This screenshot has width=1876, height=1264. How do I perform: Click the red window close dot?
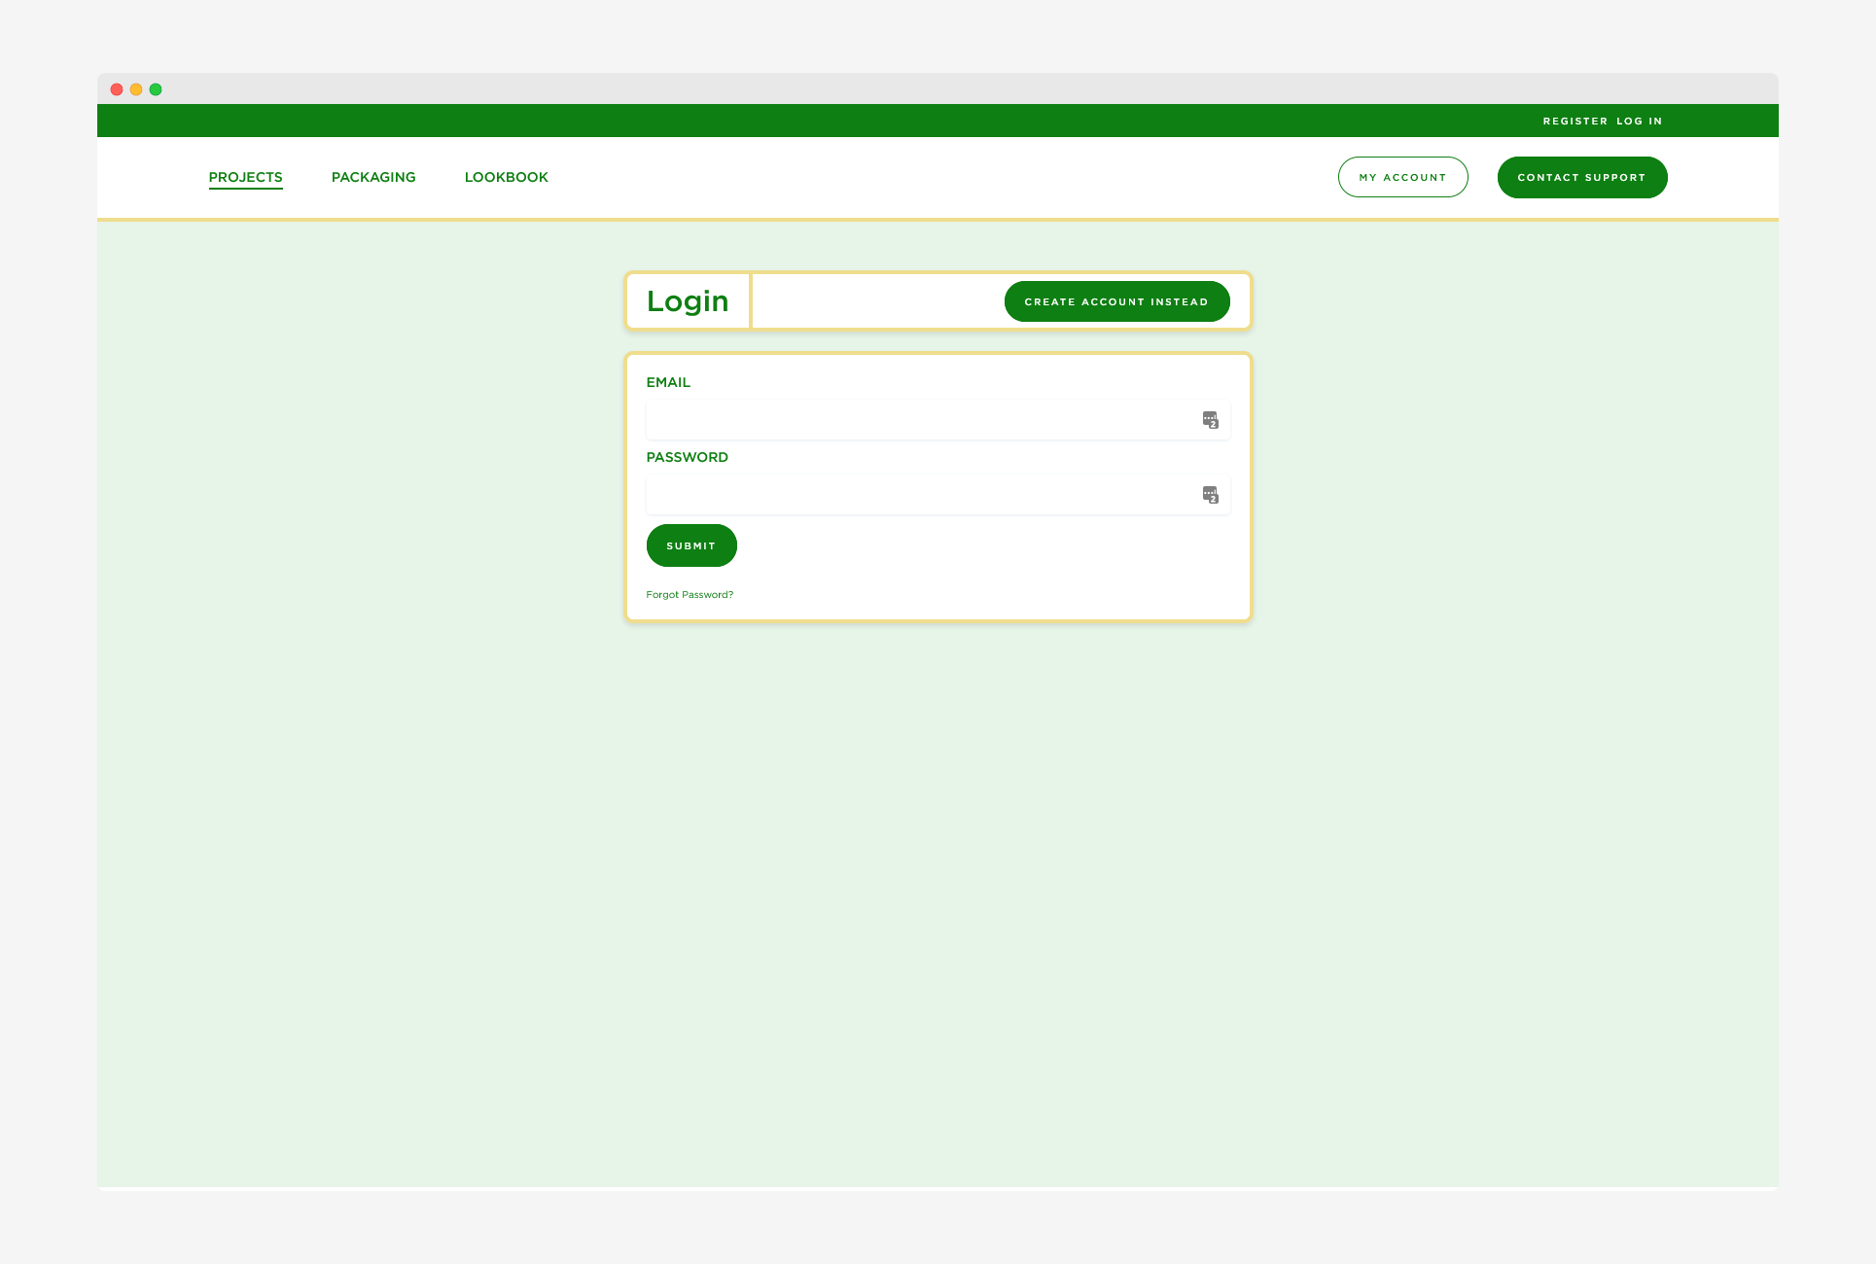tap(117, 89)
